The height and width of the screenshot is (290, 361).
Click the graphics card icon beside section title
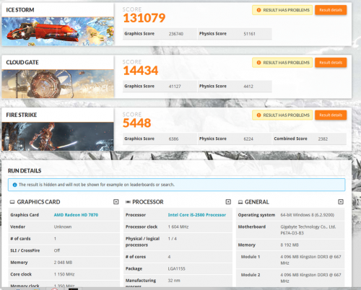12,202
